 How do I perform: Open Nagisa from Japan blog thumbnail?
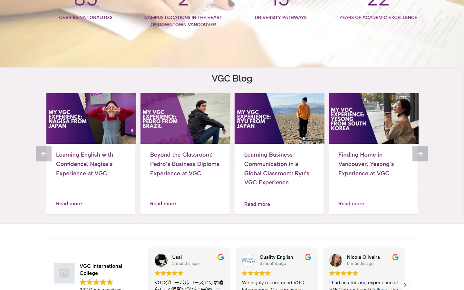click(x=91, y=118)
